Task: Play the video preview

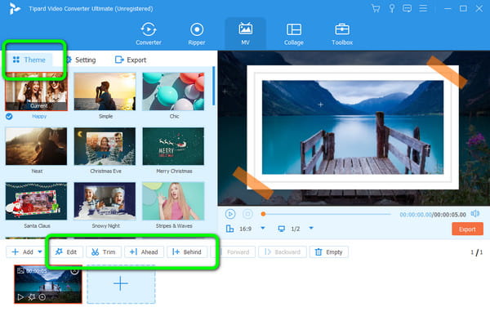Action: [x=230, y=214]
